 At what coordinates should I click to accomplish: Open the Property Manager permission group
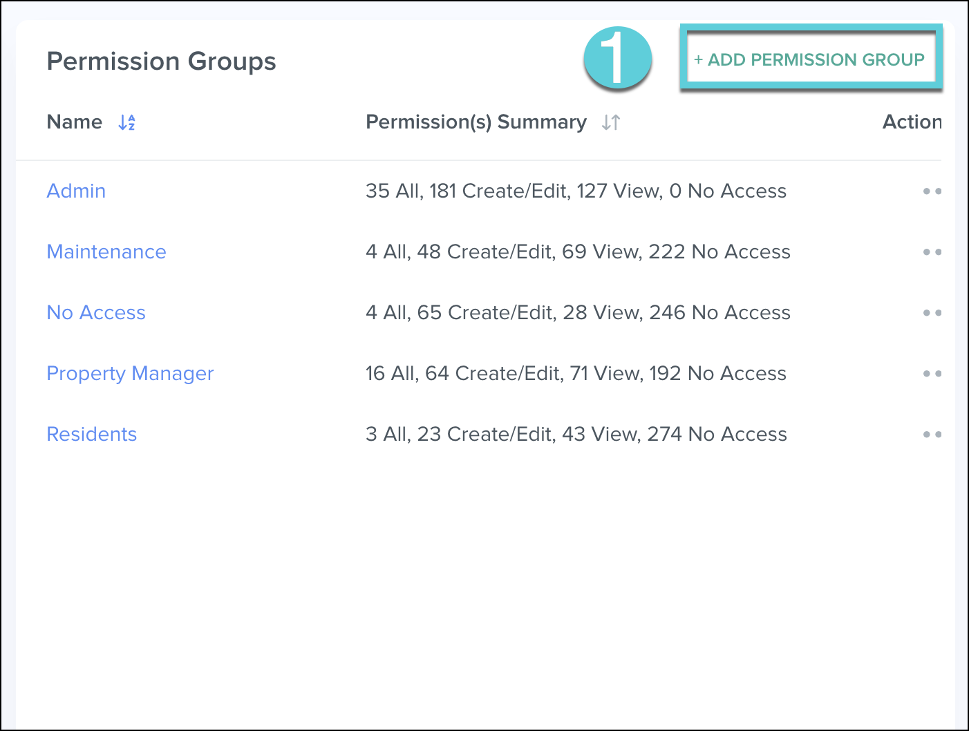pos(130,373)
